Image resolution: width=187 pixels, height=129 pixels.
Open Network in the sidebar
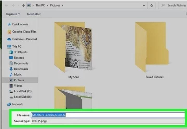click(18, 104)
